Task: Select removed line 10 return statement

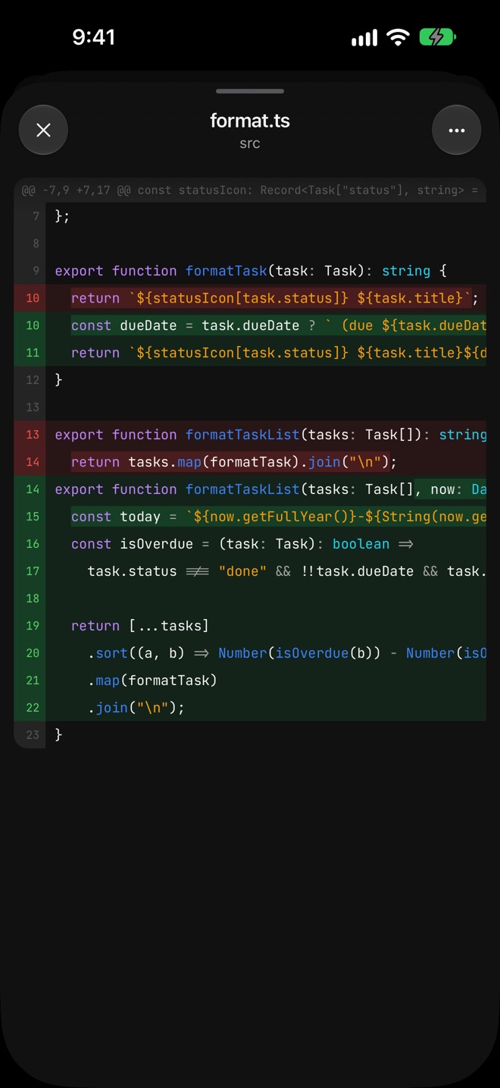Action: pos(250,298)
